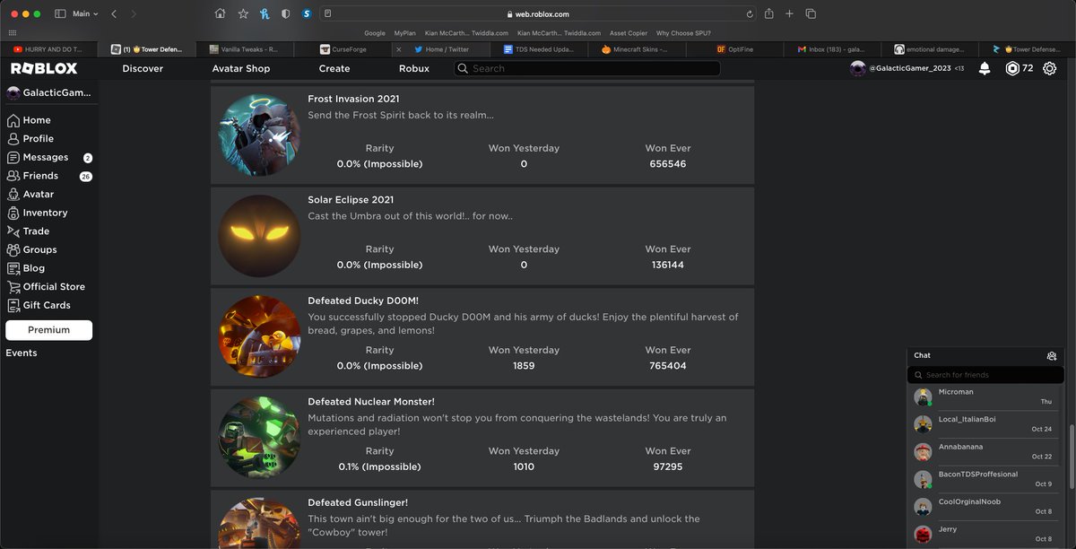
Task: Open Create in the navbar
Action: (334, 68)
